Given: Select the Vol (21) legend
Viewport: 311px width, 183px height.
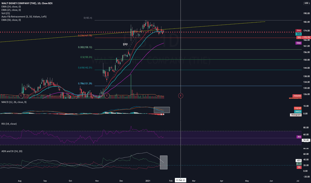Looking at the screenshot, I should [6, 13].
